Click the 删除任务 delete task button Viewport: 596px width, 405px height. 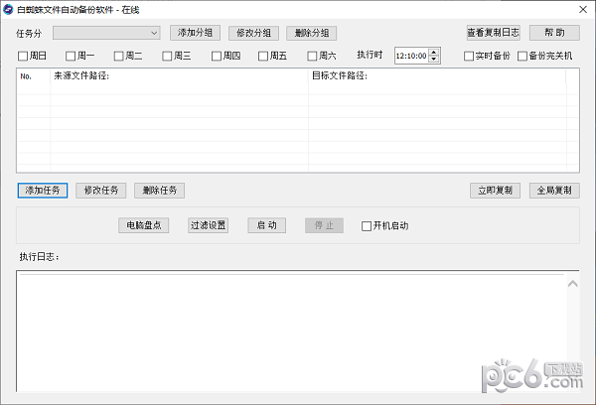point(159,190)
